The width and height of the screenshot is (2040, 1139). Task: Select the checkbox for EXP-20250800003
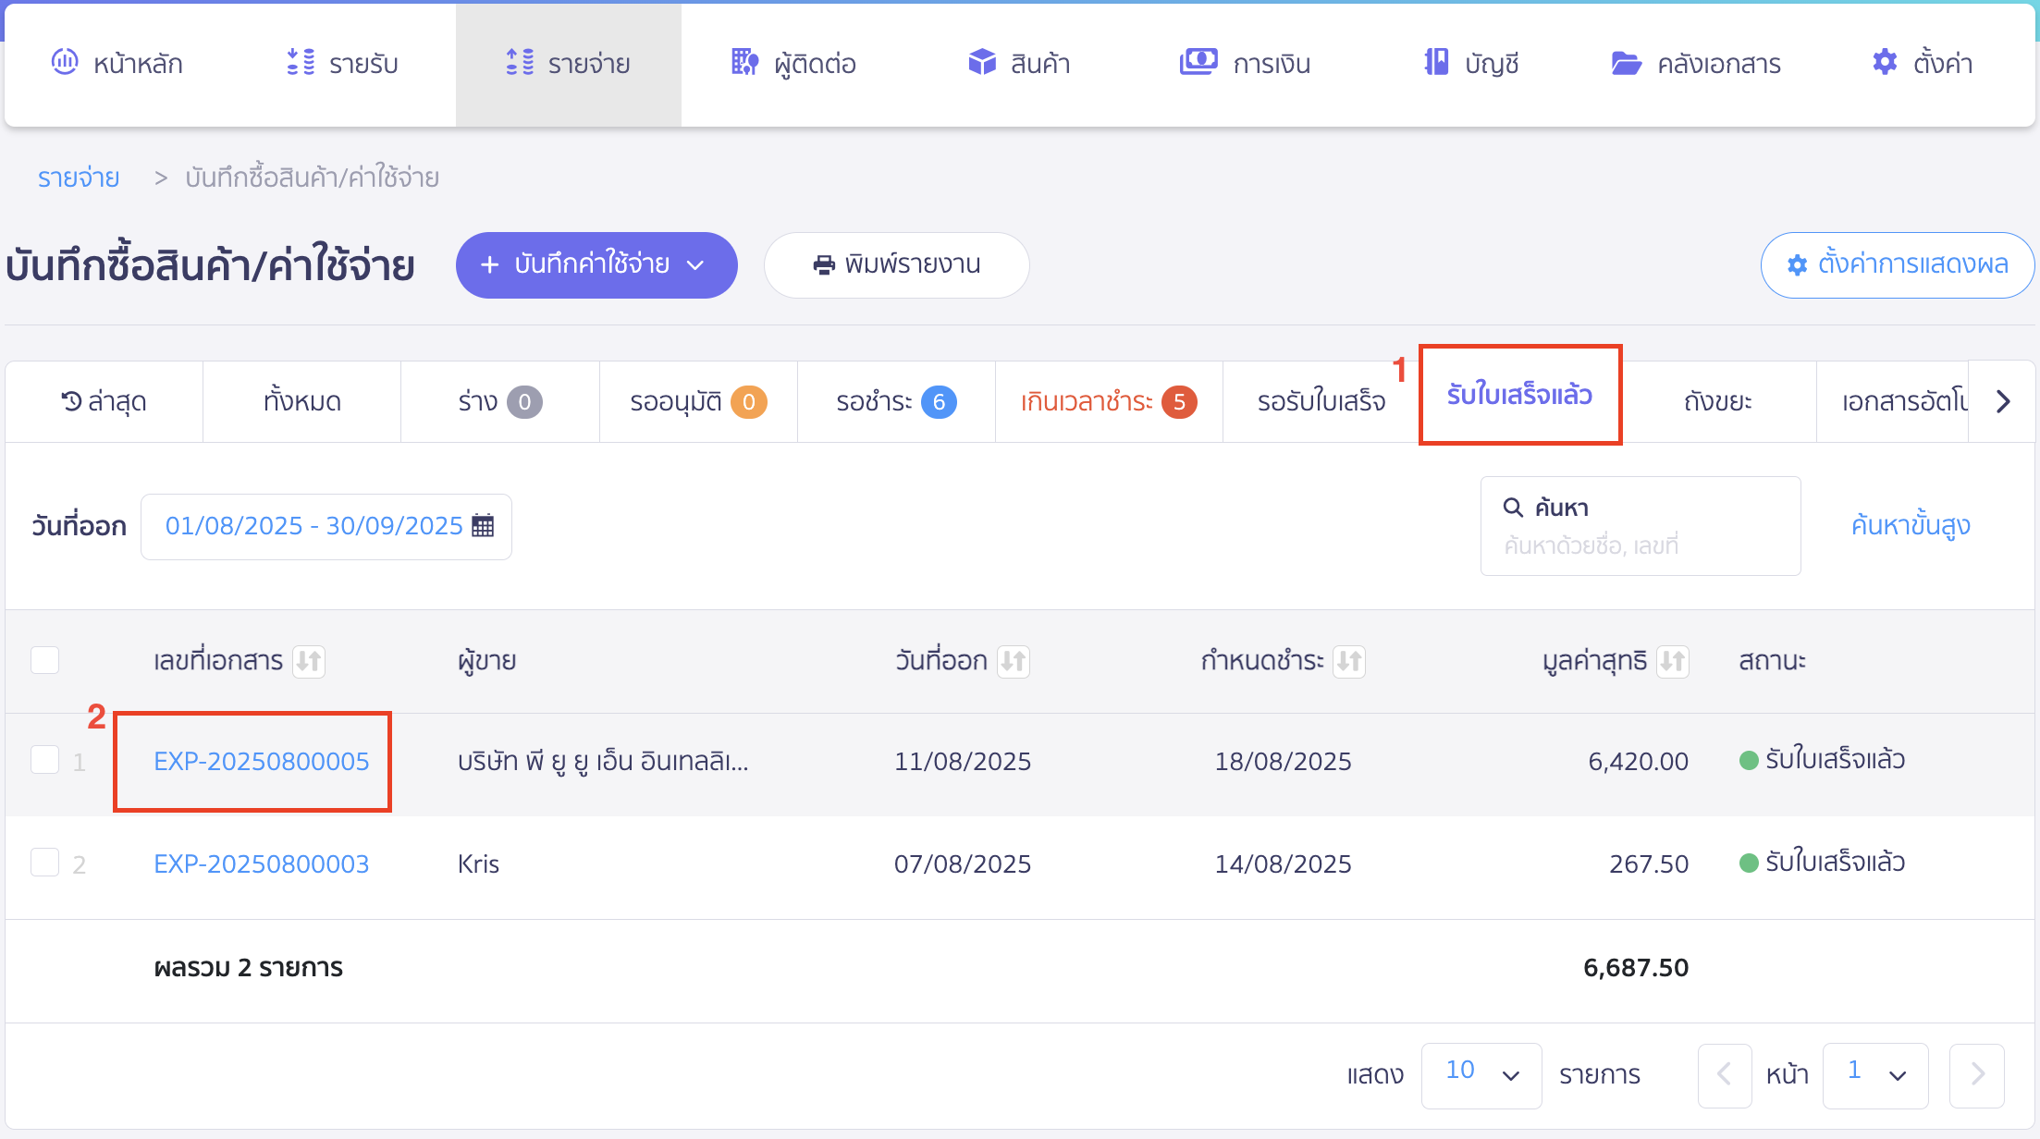[44, 863]
